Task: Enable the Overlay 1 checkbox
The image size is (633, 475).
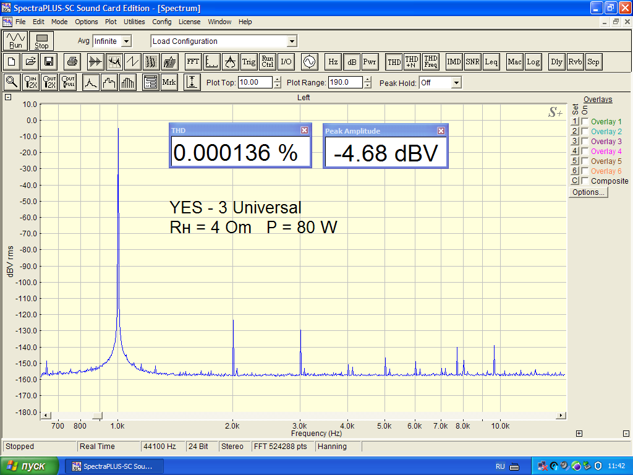Action: click(x=585, y=122)
